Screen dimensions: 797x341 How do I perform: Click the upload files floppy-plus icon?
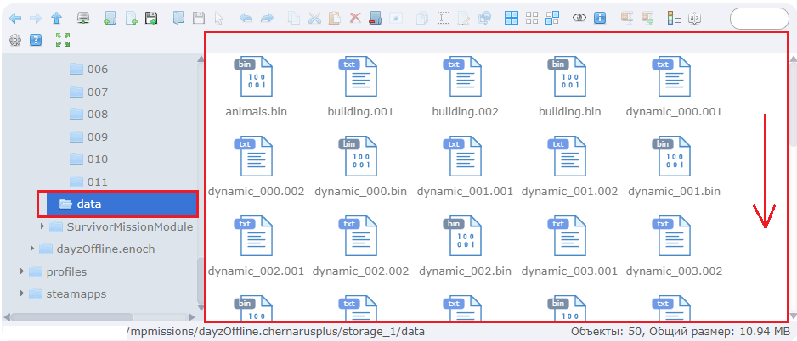point(151,19)
